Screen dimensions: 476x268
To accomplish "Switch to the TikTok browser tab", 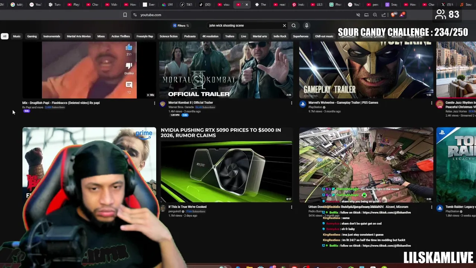I will click(186, 4).
